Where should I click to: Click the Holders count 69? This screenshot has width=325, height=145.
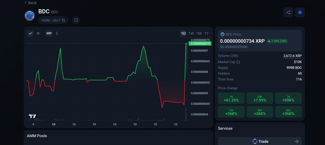[300, 73]
